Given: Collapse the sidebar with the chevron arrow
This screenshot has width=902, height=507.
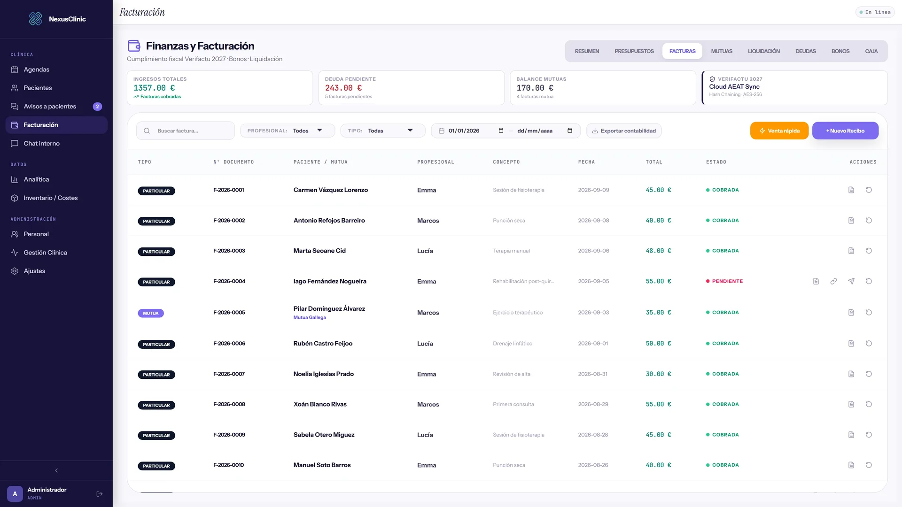Looking at the screenshot, I should pyautogui.click(x=56, y=470).
